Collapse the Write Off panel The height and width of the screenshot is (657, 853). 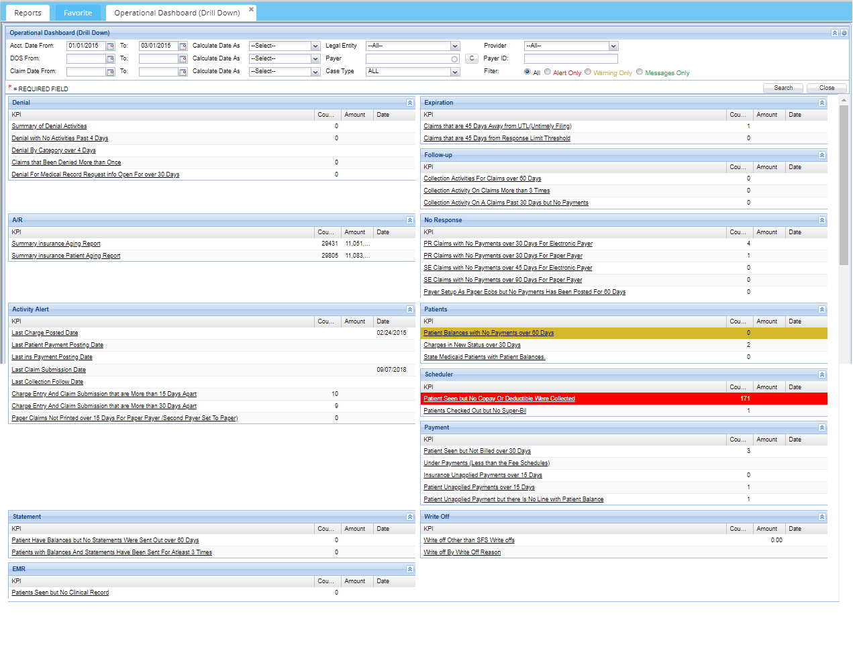[x=822, y=517]
